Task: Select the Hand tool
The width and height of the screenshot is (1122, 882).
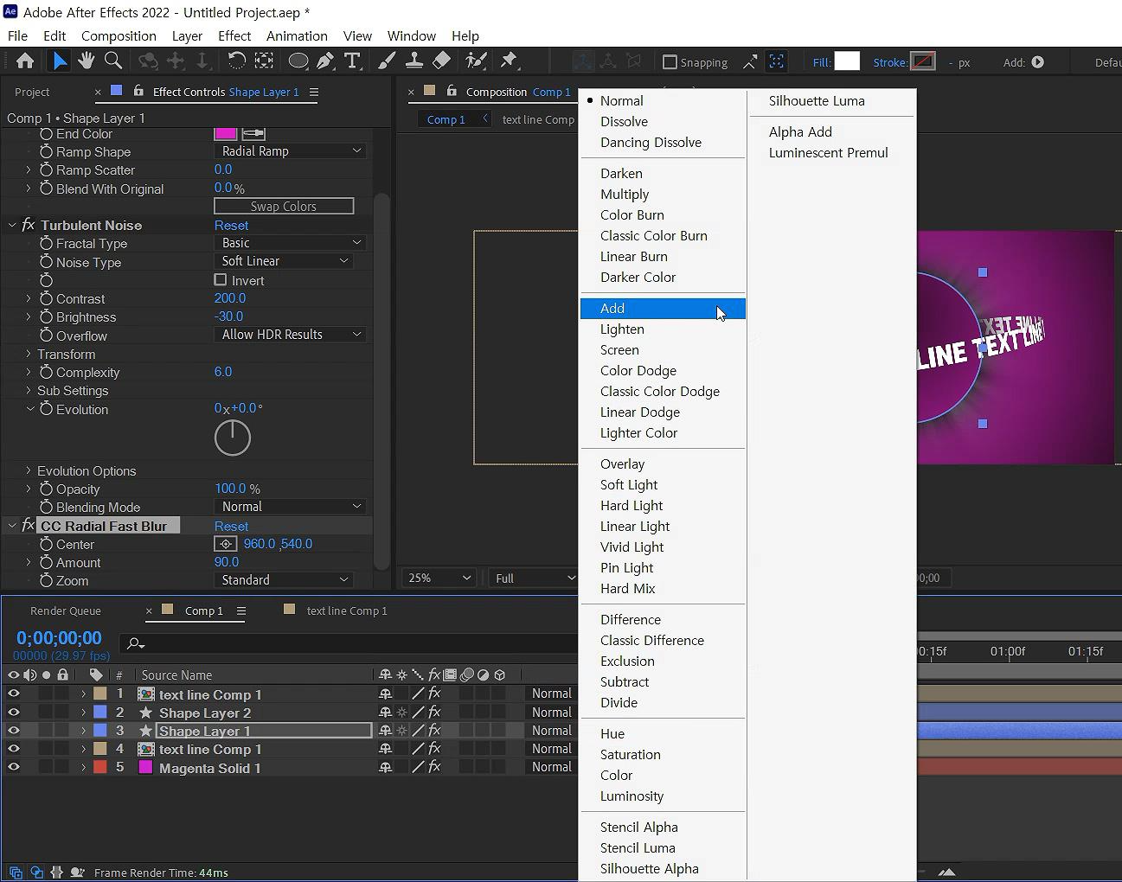Action: click(x=86, y=61)
